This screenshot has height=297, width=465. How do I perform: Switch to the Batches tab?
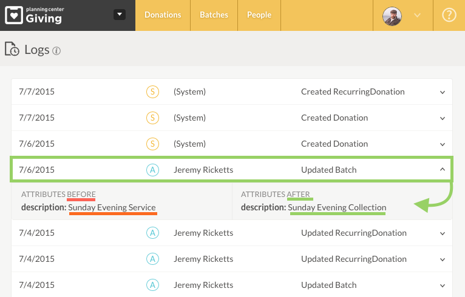(214, 15)
